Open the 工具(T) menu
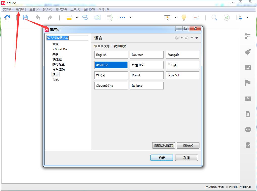This screenshot has height=191, width=257. click(x=75, y=9)
